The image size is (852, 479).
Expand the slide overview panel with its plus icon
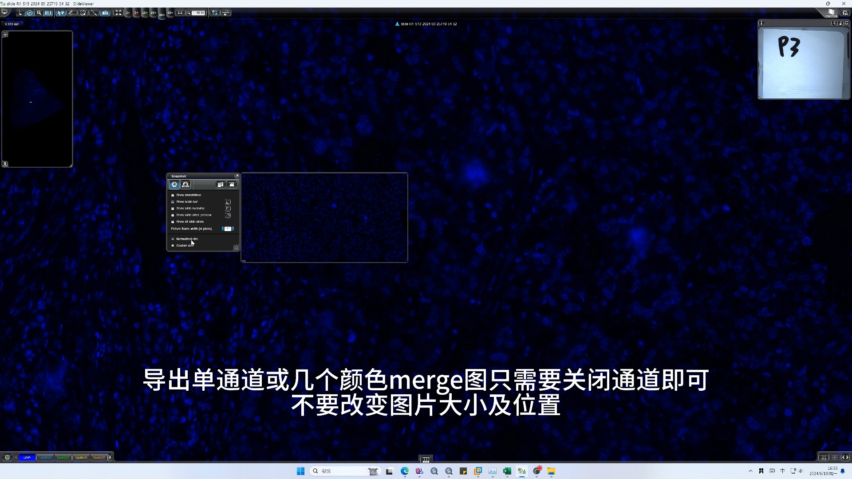tap(5, 34)
